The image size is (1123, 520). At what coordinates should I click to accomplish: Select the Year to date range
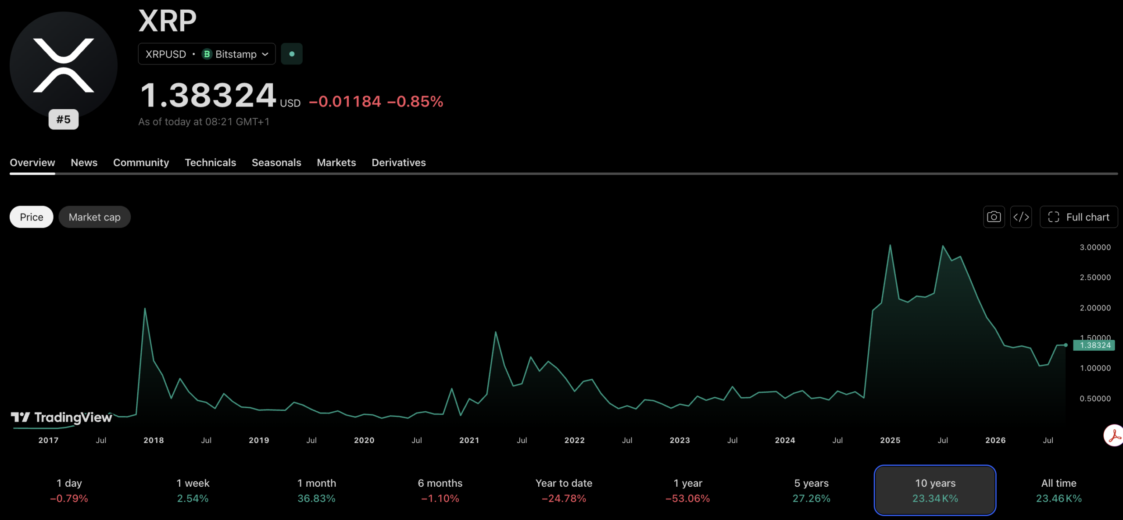click(564, 490)
